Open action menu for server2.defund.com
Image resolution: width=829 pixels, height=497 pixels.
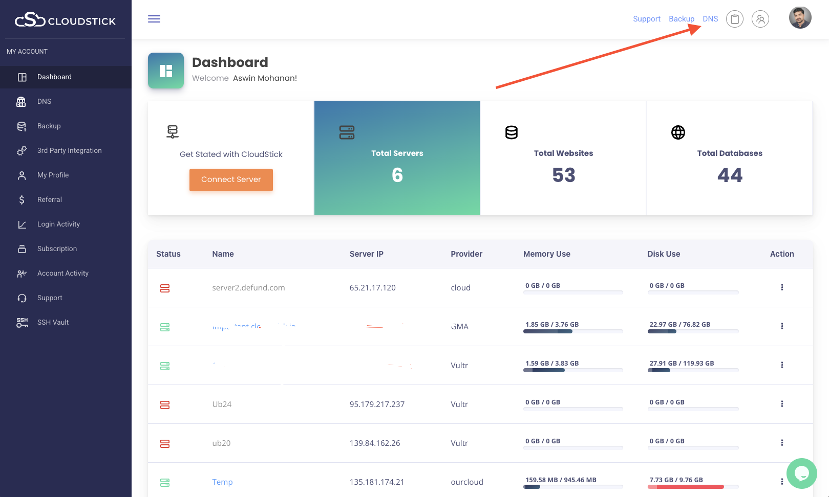pyautogui.click(x=781, y=287)
